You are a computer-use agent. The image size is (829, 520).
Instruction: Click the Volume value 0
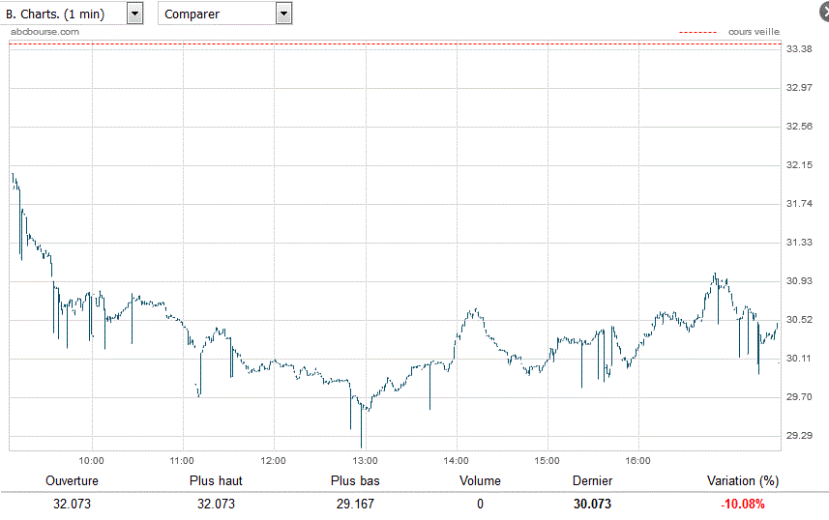(x=480, y=505)
